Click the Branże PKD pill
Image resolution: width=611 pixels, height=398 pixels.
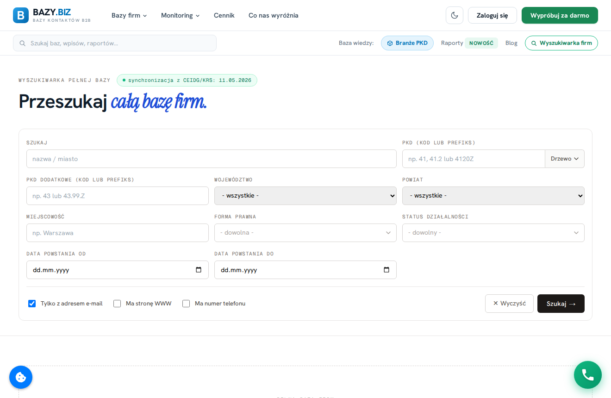click(x=407, y=43)
